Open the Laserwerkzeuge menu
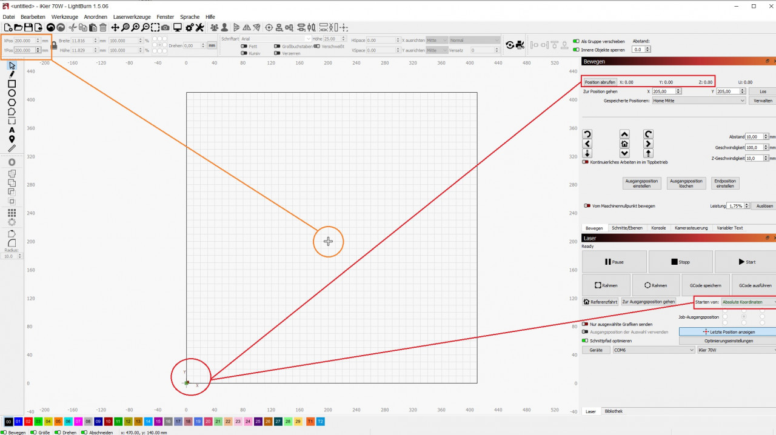The width and height of the screenshot is (776, 435). pyautogui.click(x=132, y=17)
